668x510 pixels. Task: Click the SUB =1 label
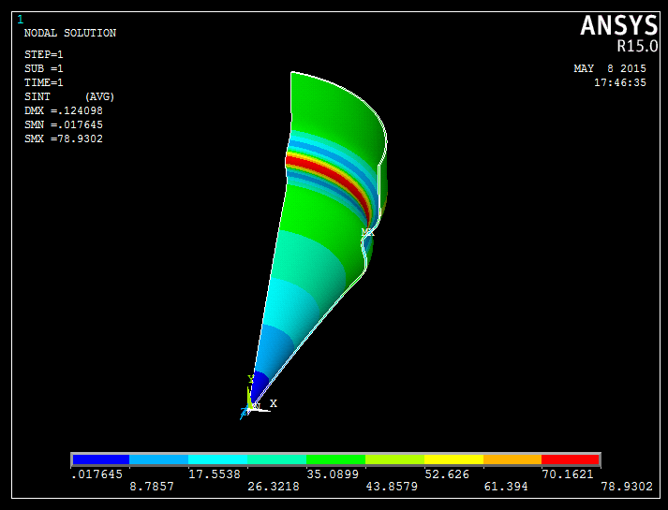coord(43,68)
